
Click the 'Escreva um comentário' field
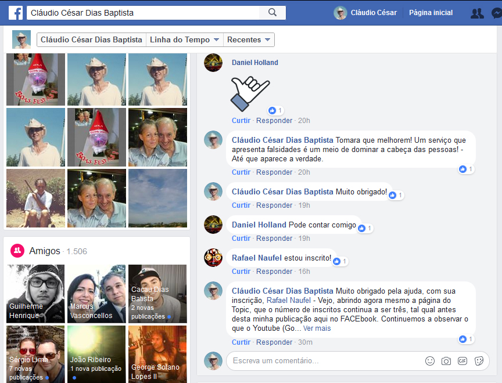(320, 361)
